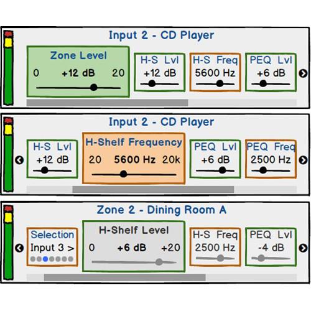Click left arrow in Zone 2 Dining Room panel
311x311 pixels.
(x=19, y=248)
